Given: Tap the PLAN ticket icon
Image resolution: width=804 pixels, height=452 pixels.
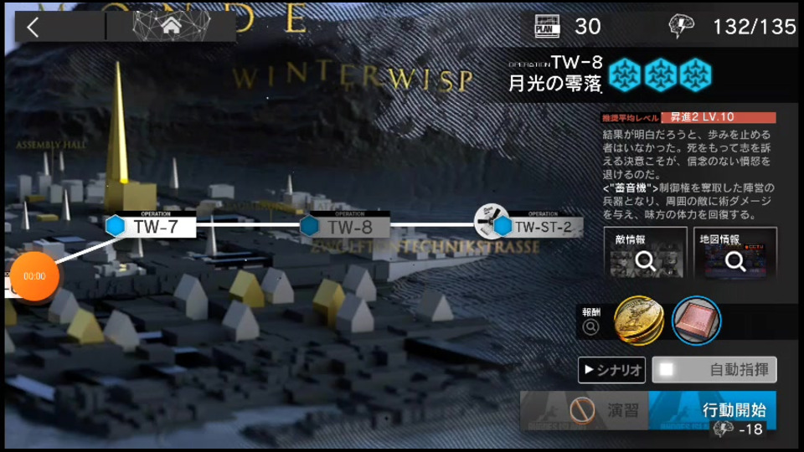Looking at the screenshot, I should 547,26.
